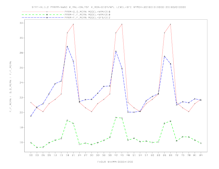Click the blue dashed line sample in legend

coord(43,18)
